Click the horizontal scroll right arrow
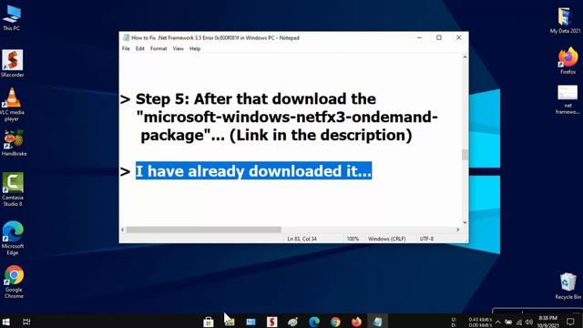The height and width of the screenshot is (328, 583). click(457, 230)
